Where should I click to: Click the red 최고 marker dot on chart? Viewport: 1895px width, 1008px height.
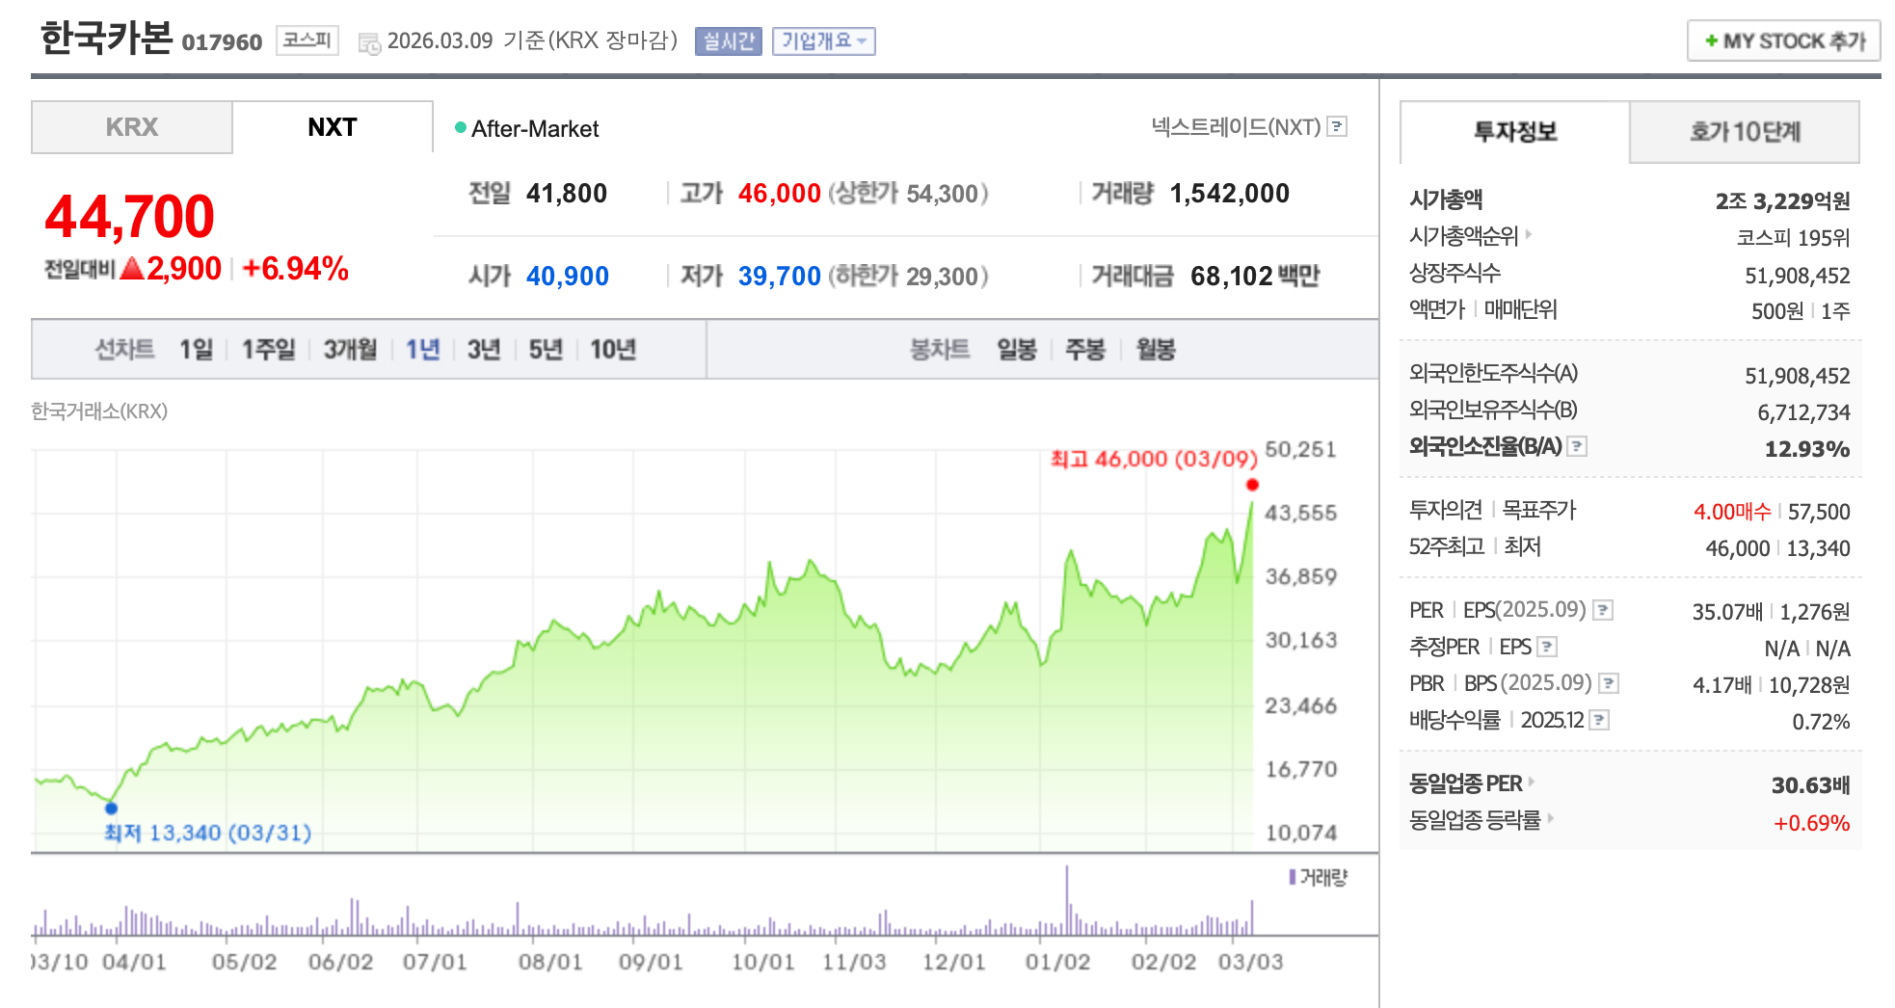pos(1252,485)
